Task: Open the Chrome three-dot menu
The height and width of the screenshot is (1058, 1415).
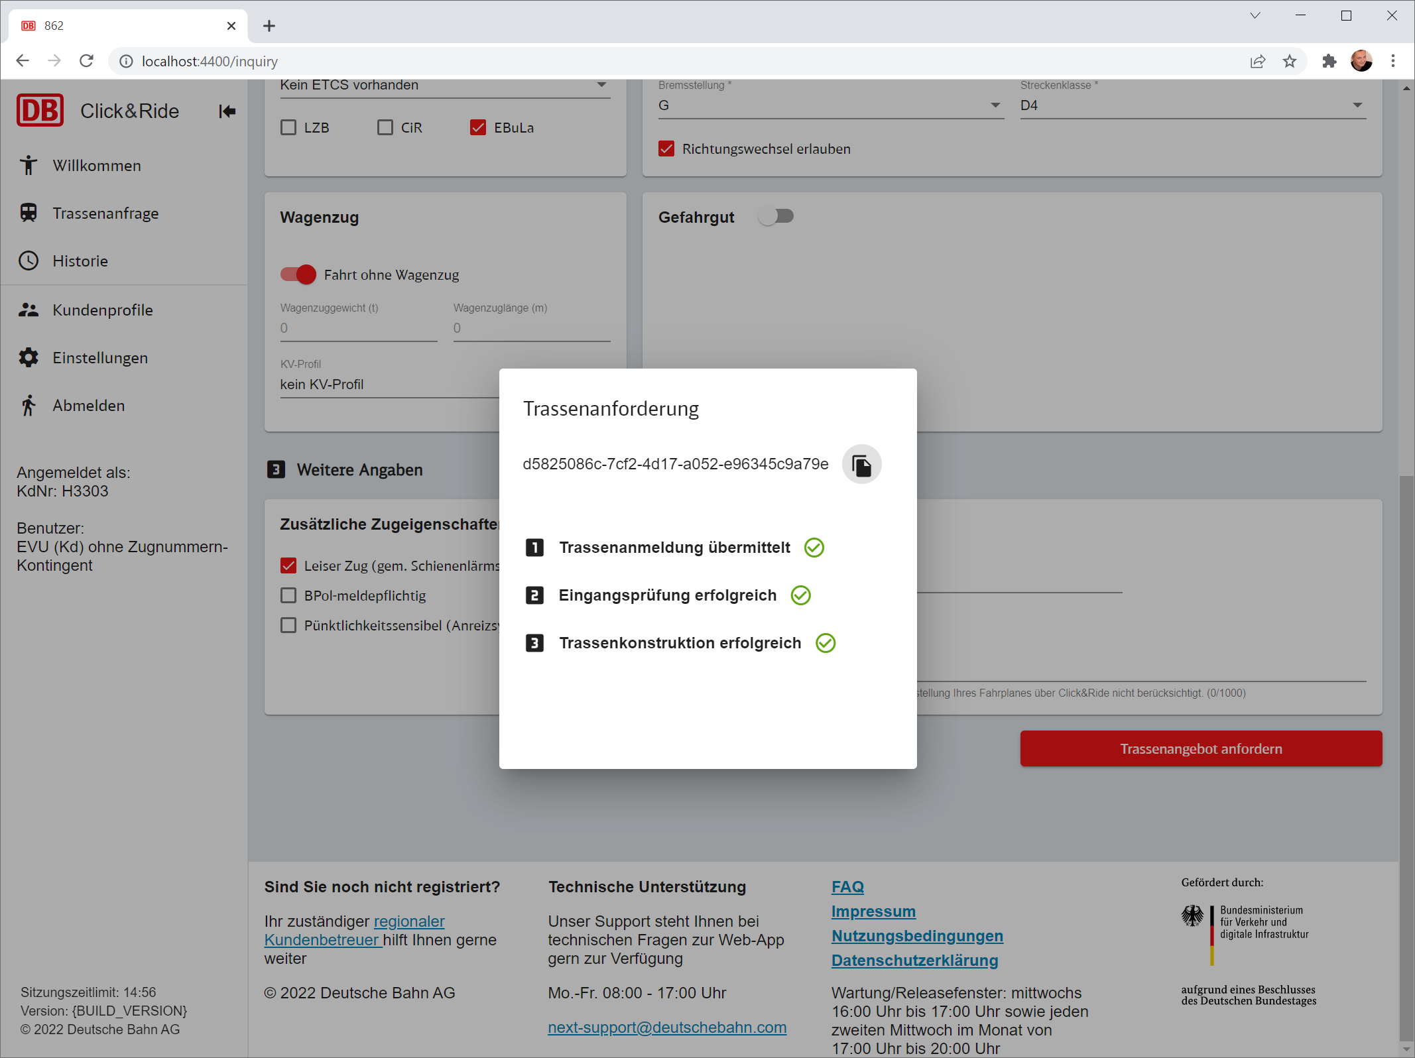Action: (x=1392, y=61)
